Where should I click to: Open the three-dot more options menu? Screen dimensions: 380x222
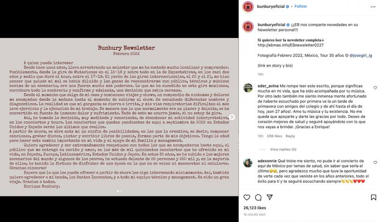coord(370,7)
